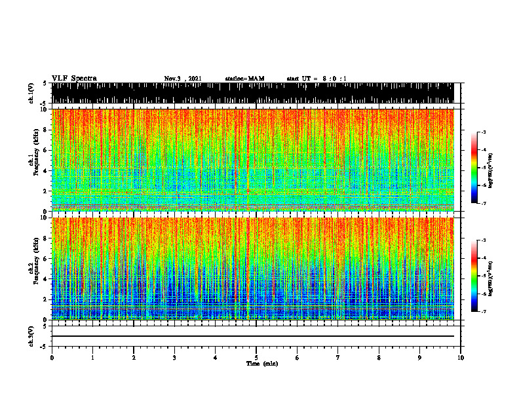Click the "VLF Spectra" title text
The image size is (519, 401).
click(74, 79)
